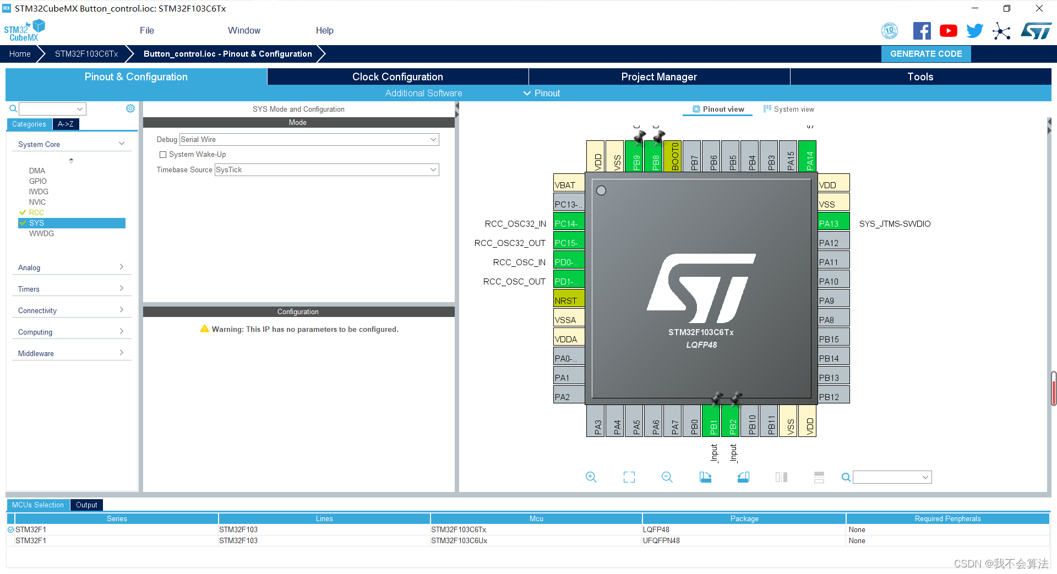This screenshot has height=574, width=1057.
Task: Click Additional Software link
Action: click(423, 93)
